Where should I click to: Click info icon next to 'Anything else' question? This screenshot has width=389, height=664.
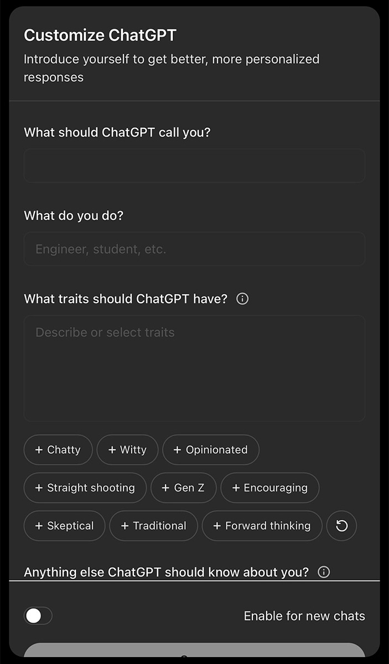click(x=324, y=572)
